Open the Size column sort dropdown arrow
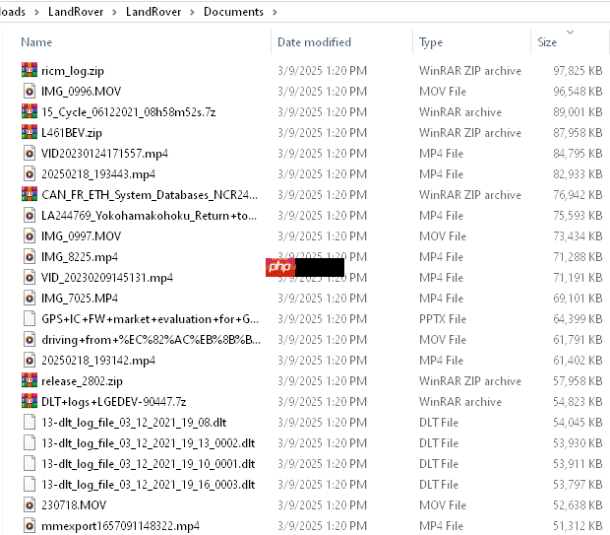 click(x=570, y=33)
